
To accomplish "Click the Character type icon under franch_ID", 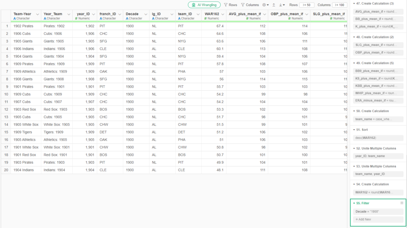I will click(101, 19).
